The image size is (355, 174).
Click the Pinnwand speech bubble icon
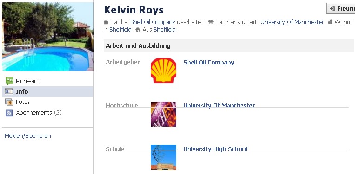[x=9, y=81]
